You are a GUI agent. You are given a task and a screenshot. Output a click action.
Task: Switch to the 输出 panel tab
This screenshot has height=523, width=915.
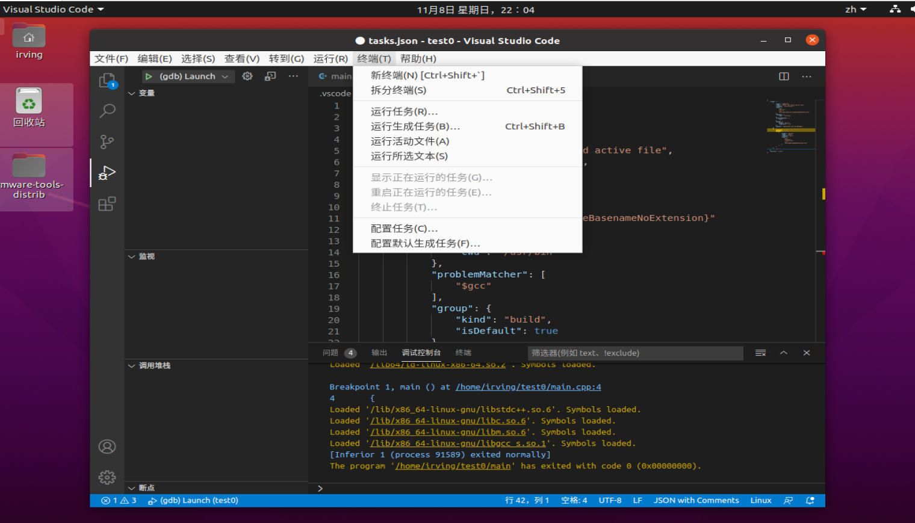point(379,353)
